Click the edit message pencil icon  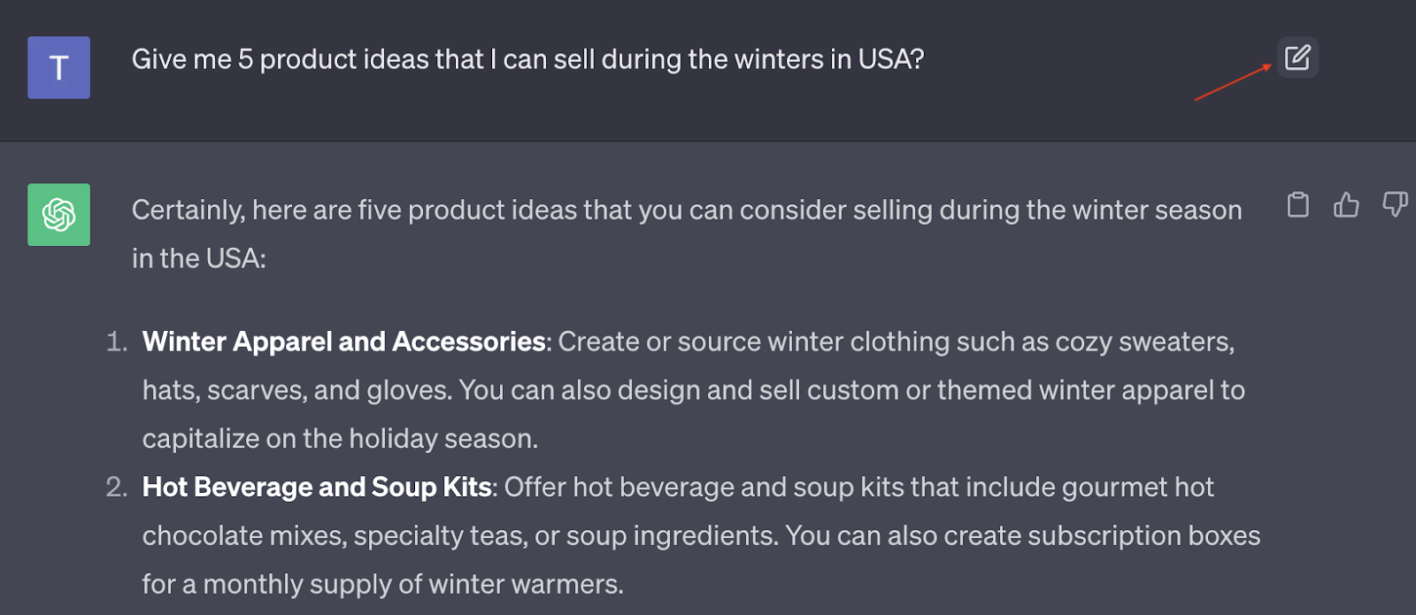pos(1297,58)
